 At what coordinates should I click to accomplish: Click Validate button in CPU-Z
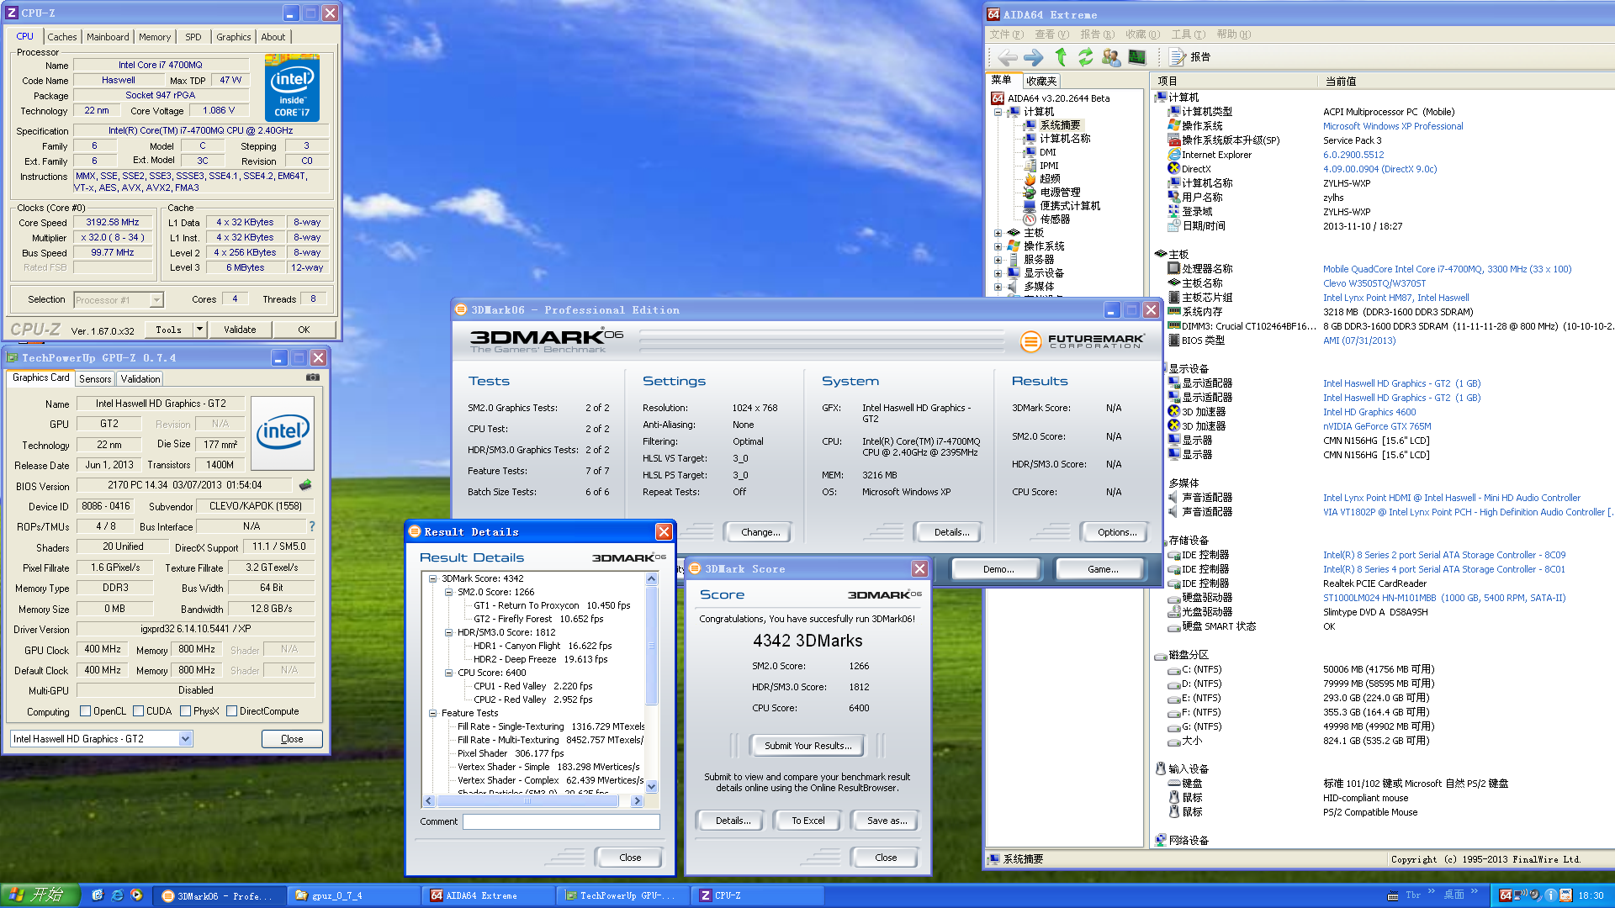(240, 330)
